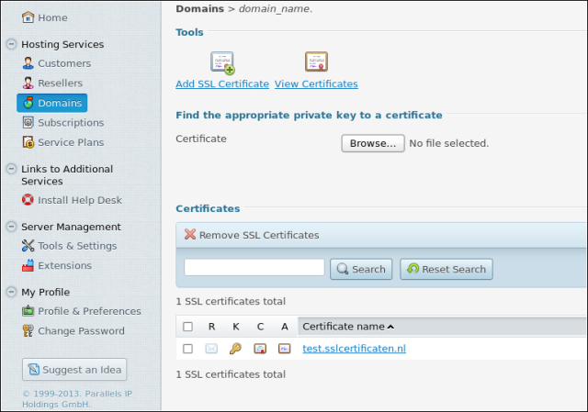Click the CA certificate icon under column A

click(x=285, y=349)
